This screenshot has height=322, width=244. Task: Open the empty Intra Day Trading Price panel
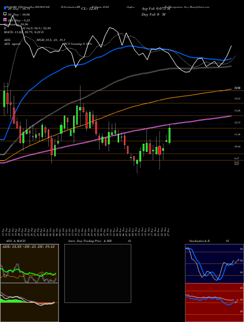[x=98, y=273]
